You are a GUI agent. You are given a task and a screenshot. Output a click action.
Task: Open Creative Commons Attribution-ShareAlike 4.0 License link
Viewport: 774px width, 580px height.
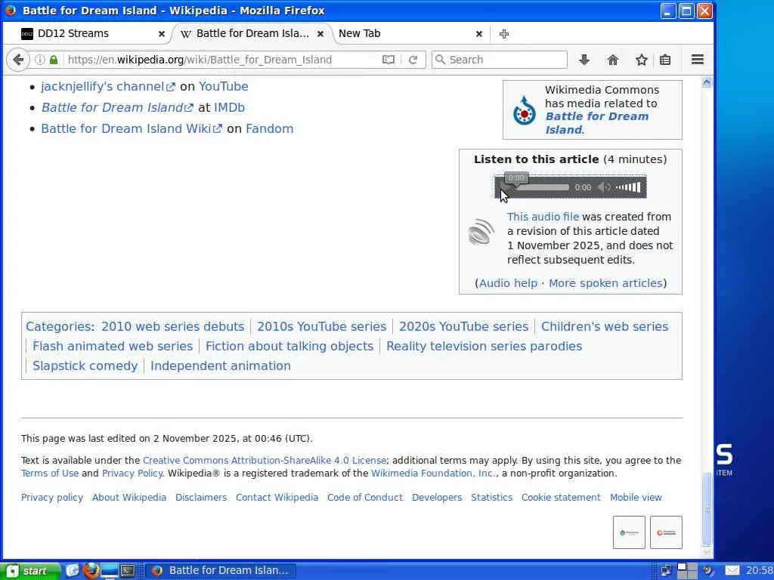point(264,460)
